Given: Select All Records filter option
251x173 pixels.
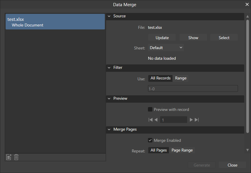Looking at the screenshot, I should (x=160, y=78).
